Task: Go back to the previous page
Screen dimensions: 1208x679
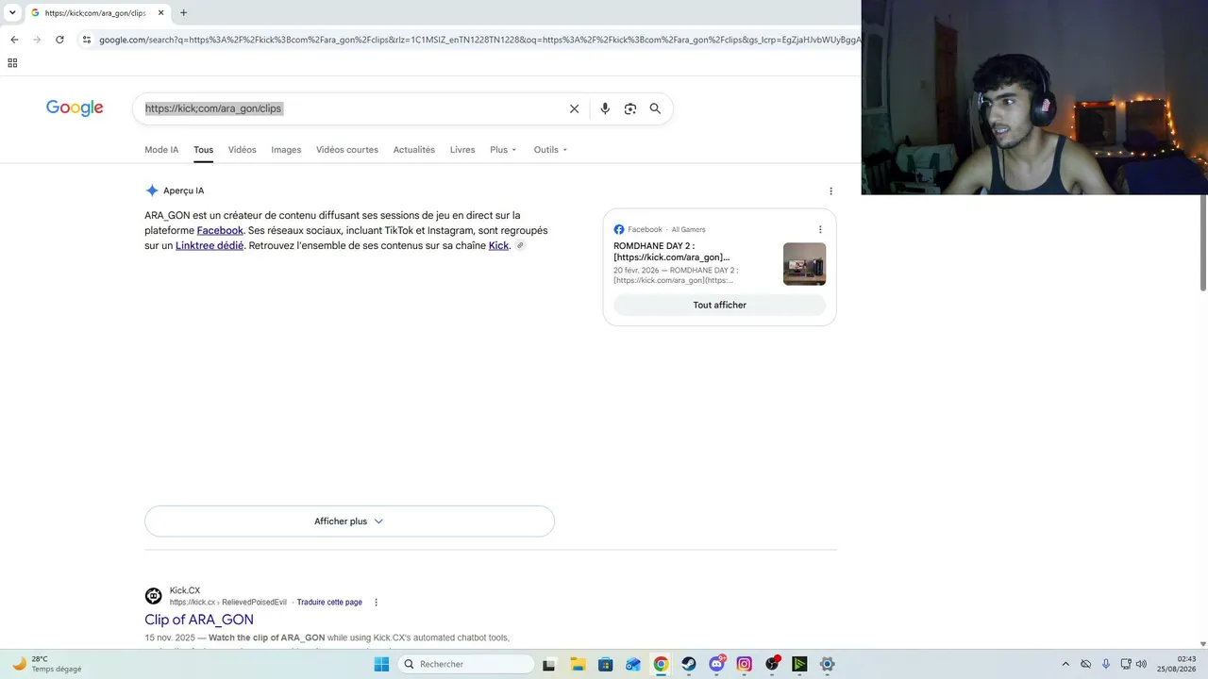Action: pyautogui.click(x=14, y=40)
